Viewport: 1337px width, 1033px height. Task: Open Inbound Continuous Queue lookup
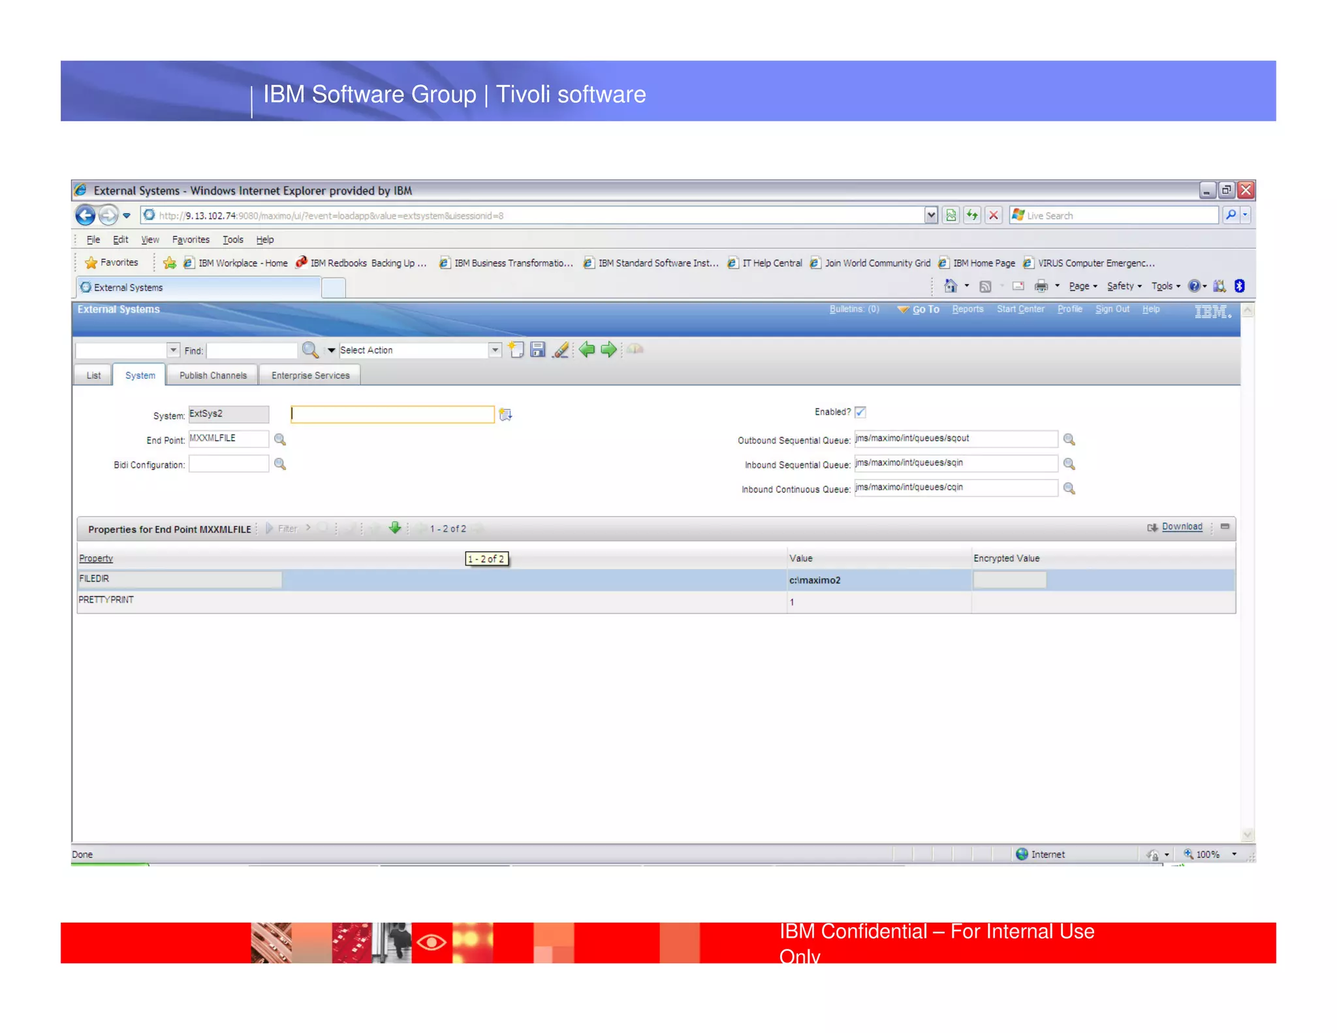[x=1069, y=488]
